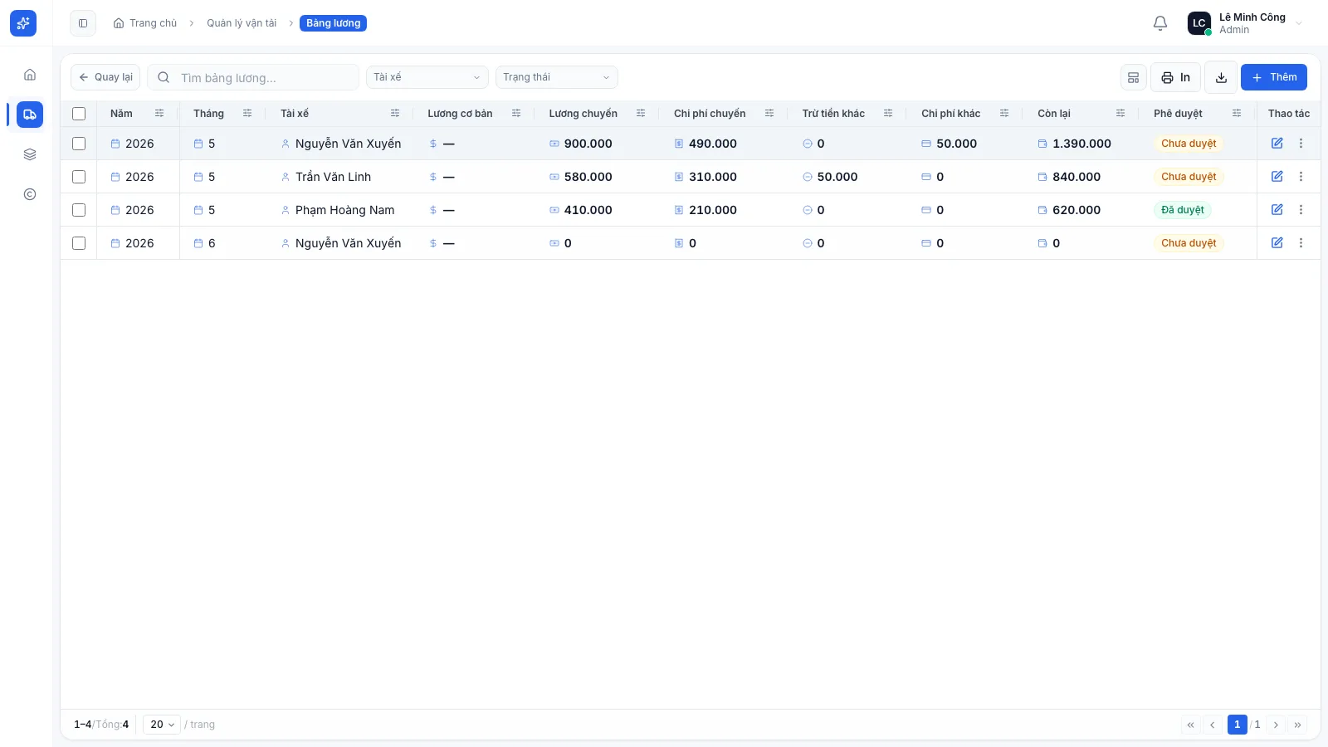Screen dimensions: 1328x747
Task: Go to last page arrow
Action: [1297, 725]
